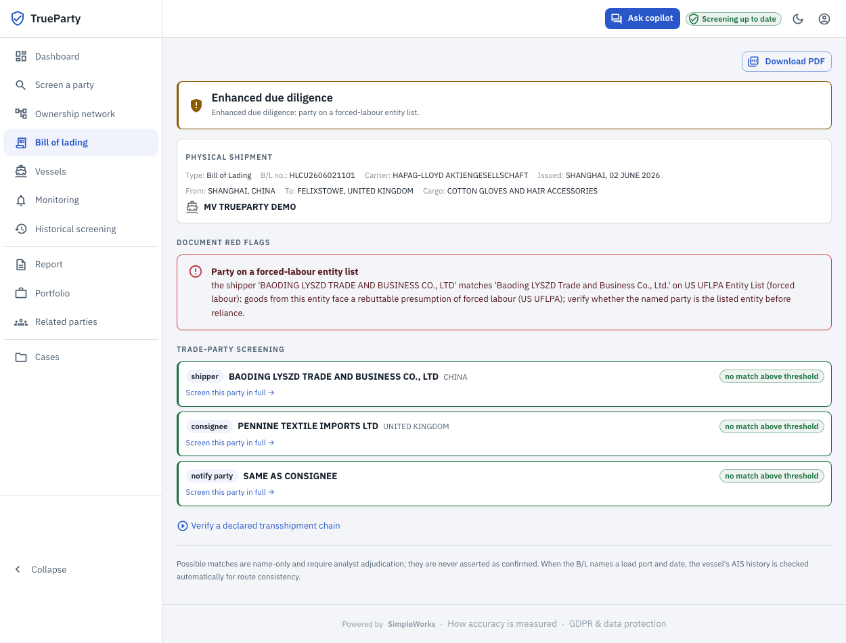The height and width of the screenshot is (643, 846).
Task: Click carrier name HAPAG-LLOYD AKTIENGESELLSCHAFT
Action: pos(460,175)
